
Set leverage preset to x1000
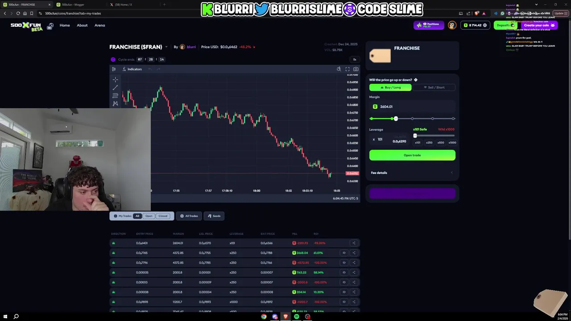452,143
